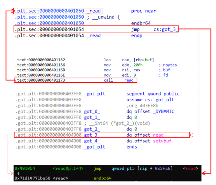
Task: Follow the _read target of the call instruction
Action: pyautogui.click(x=128, y=80)
